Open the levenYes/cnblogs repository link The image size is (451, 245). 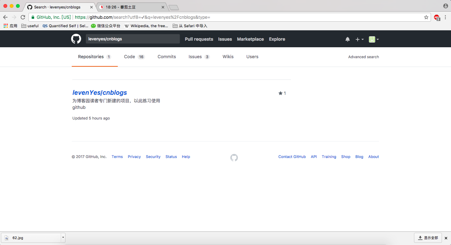coord(100,93)
